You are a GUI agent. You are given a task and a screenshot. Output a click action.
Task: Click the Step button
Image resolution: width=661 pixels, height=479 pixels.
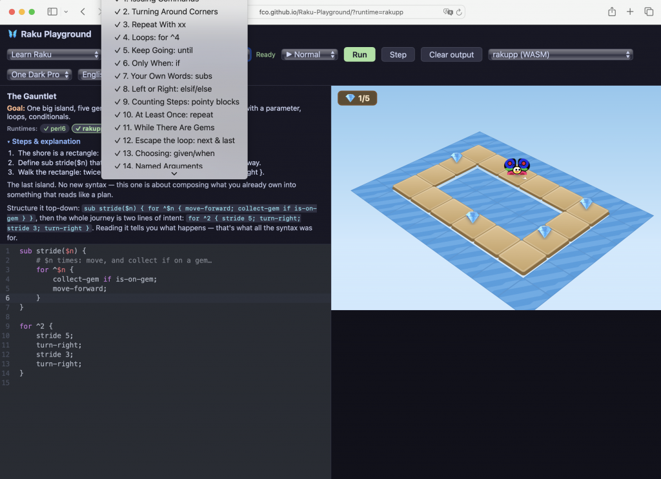pos(398,54)
